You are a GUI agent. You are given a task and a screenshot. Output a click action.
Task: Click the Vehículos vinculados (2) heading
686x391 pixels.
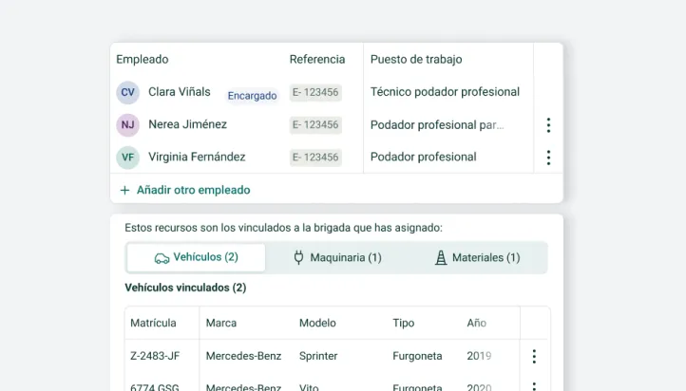pyautogui.click(x=185, y=288)
